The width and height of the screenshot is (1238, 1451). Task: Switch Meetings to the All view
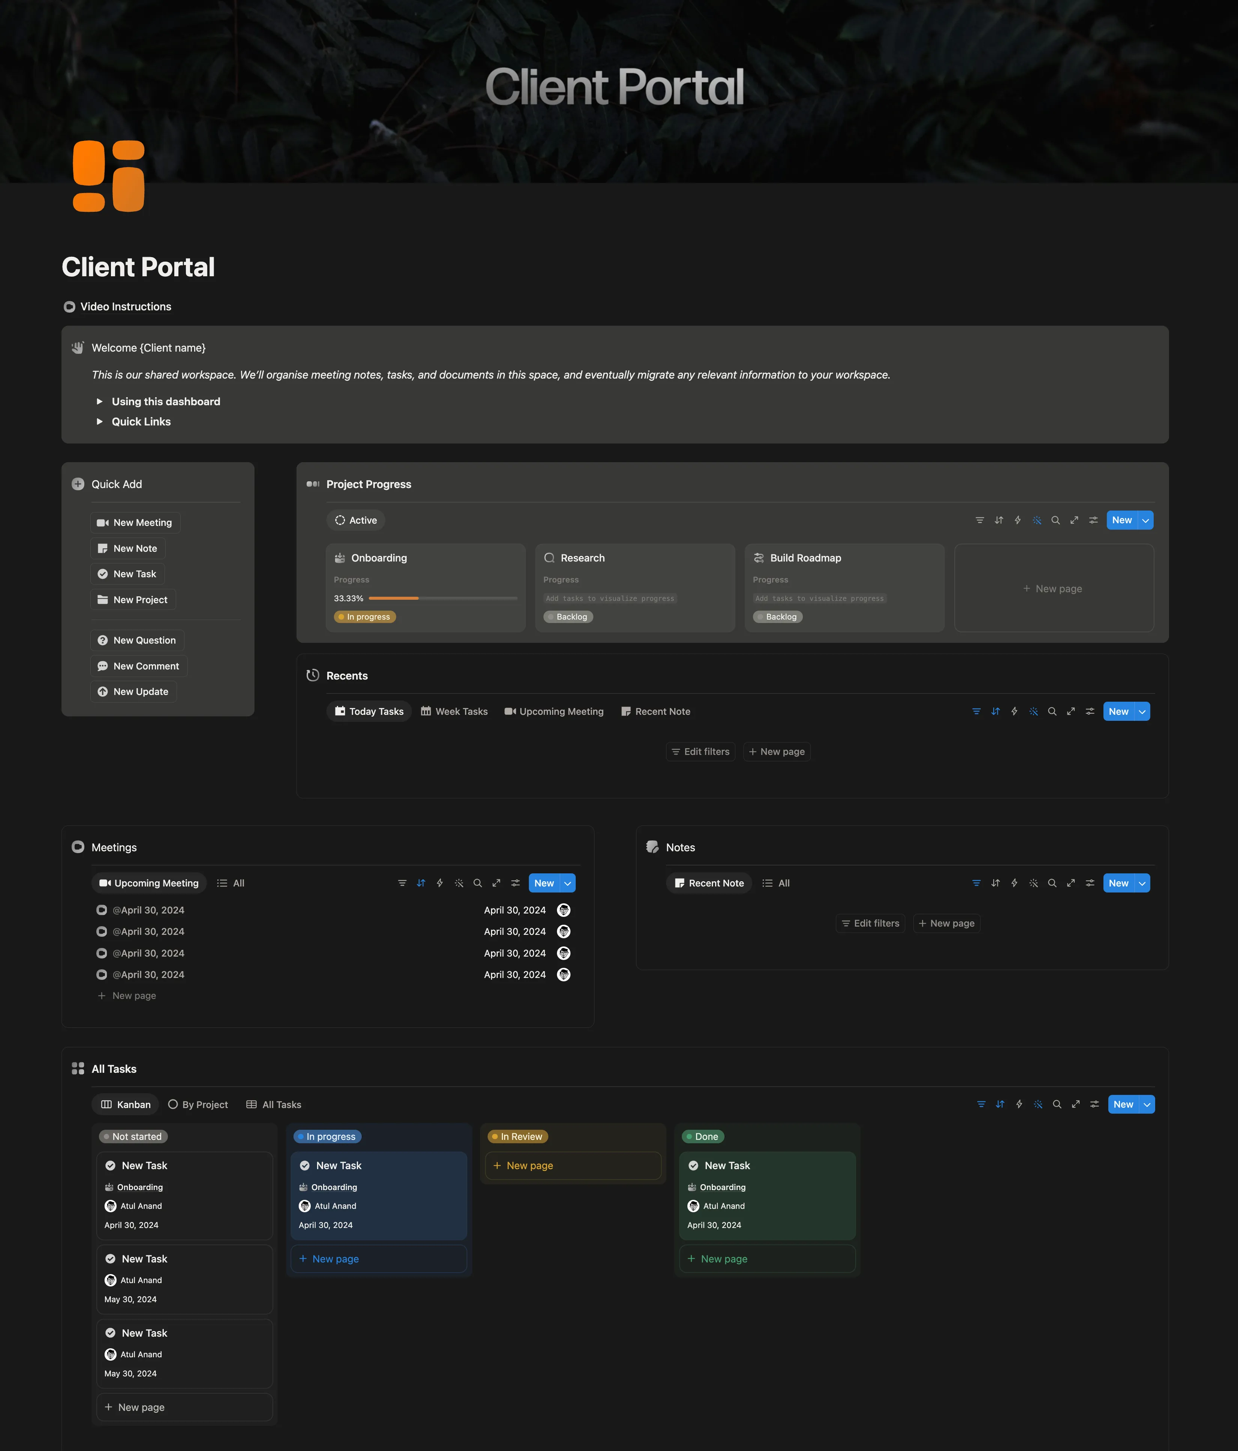[x=231, y=883]
